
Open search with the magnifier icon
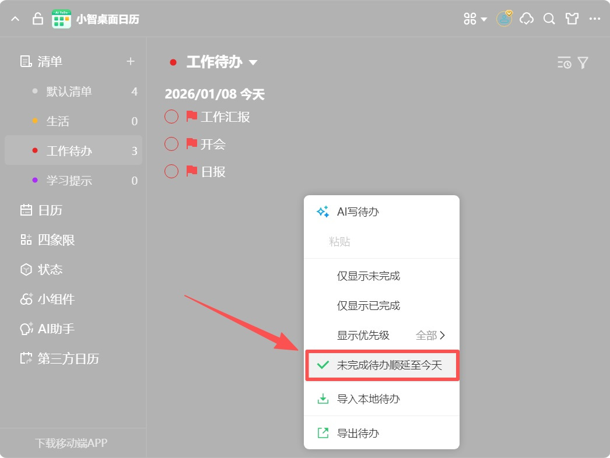tap(549, 18)
